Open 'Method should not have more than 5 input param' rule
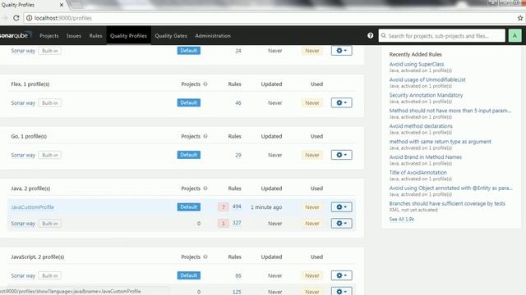Screen dimensions: 526x295 click(x=450, y=111)
